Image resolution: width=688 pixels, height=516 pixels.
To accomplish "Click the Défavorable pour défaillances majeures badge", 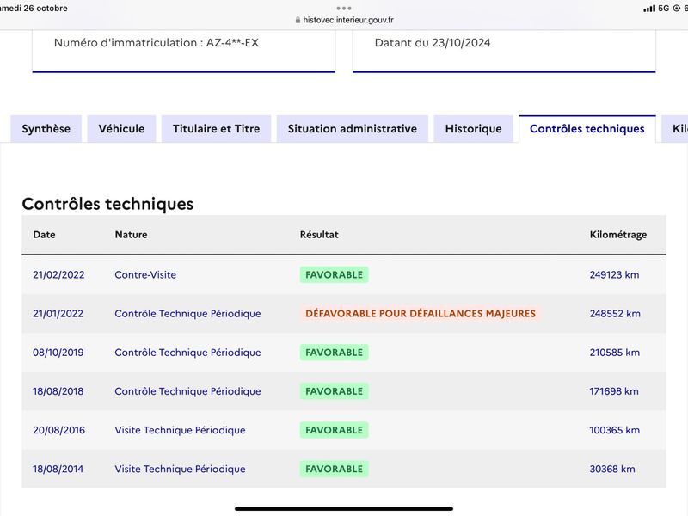I will [421, 313].
